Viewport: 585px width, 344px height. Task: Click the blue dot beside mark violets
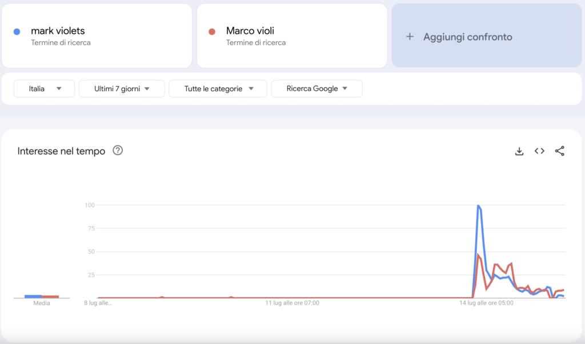[17, 31]
